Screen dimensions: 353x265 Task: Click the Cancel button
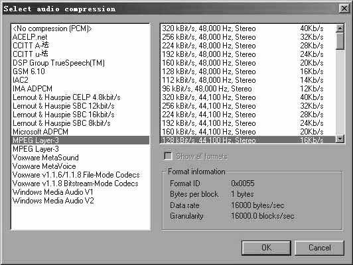(x=319, y=248)
